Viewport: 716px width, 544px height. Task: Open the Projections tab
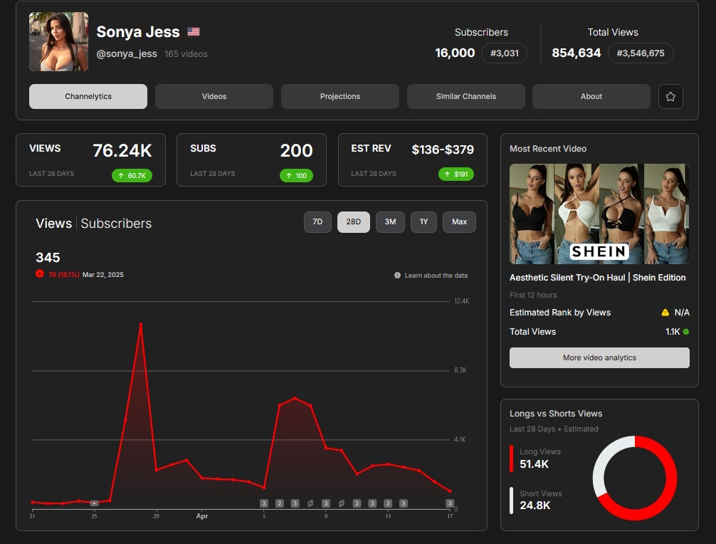click(340, 96)
